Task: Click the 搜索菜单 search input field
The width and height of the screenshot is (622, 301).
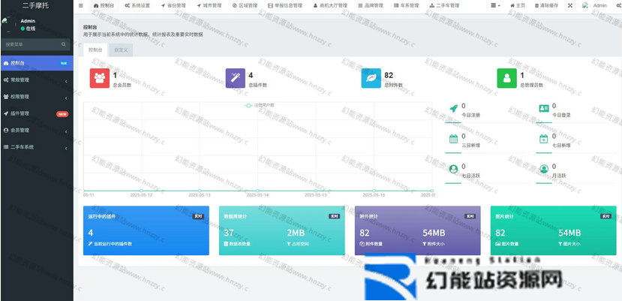Action: (x=30, y=44)
